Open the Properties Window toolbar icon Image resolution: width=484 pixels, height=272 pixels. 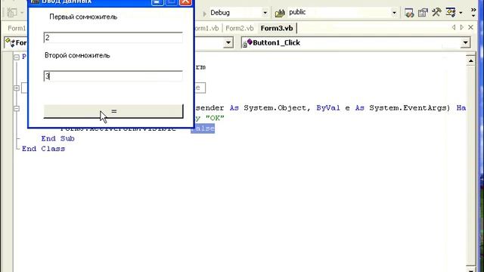click(423, 13)
